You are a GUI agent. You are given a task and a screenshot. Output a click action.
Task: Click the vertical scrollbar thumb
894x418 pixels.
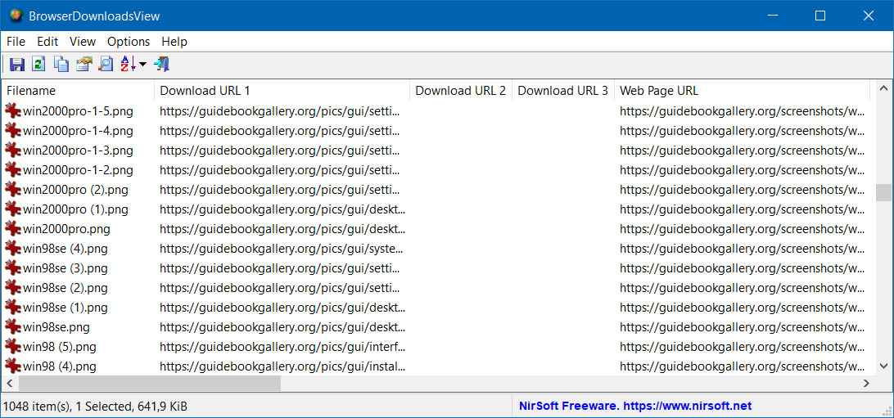[883, 192]
